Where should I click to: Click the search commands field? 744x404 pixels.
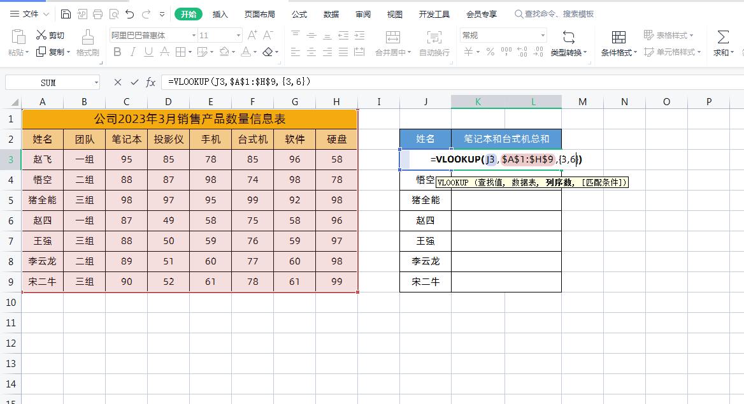(x=554, y=14)
